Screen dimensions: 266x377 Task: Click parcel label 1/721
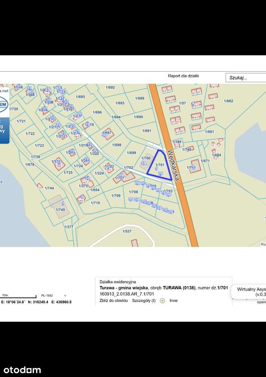(21, 121)
